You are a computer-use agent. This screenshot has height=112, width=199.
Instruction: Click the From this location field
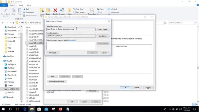tap(71, 36)
